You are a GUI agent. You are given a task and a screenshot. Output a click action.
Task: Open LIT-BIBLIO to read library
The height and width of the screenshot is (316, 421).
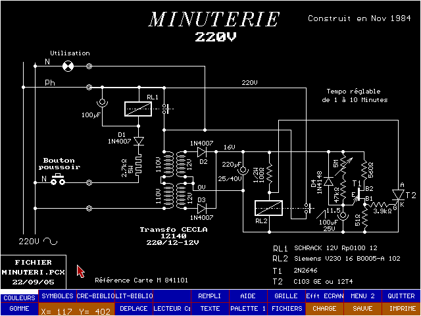coord(134,296)
